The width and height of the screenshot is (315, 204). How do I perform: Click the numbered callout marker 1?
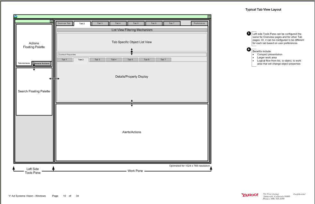tap(248, 33)
